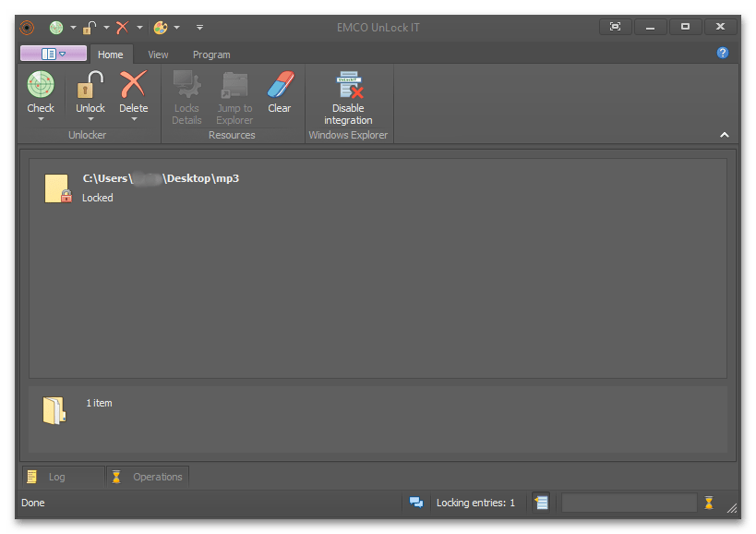Click the Clear eraser icon

279,85
